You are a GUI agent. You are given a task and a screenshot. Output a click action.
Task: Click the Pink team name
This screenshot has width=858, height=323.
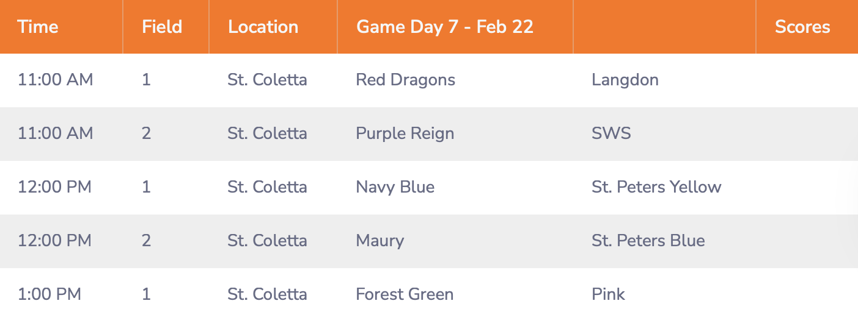608,294
